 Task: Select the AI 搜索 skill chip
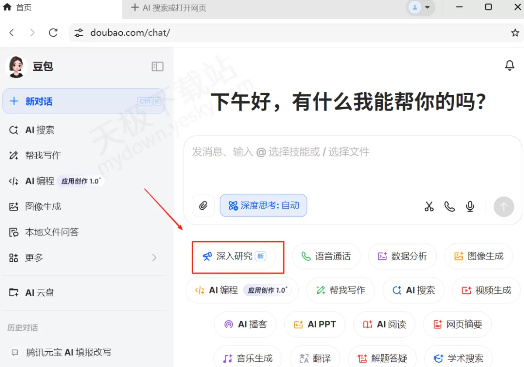click(x=413, y=290)
